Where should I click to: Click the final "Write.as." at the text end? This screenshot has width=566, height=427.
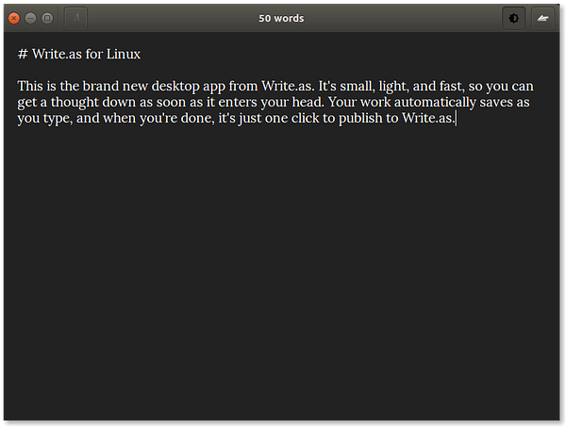pos(428,119)
